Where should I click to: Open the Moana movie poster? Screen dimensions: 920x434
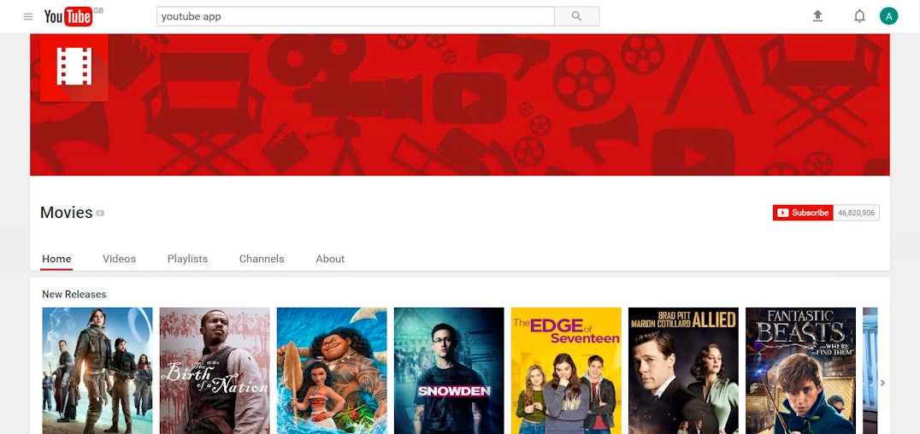332,371
